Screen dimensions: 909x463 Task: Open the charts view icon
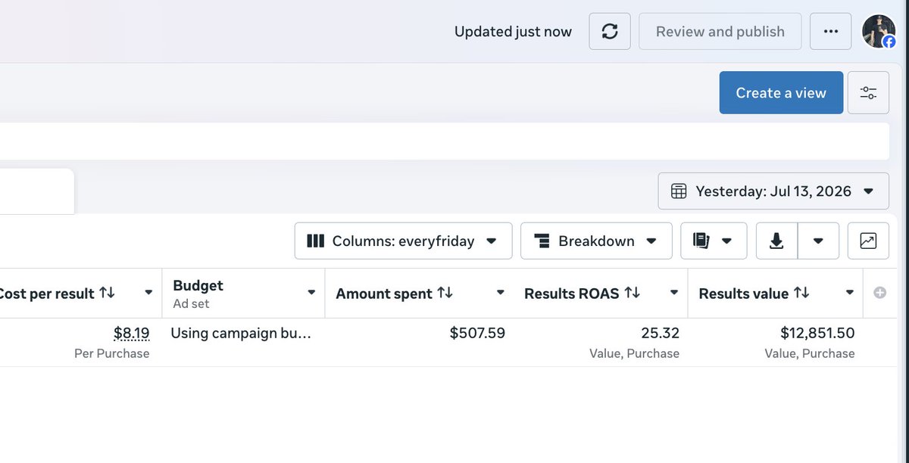(868, 241)
